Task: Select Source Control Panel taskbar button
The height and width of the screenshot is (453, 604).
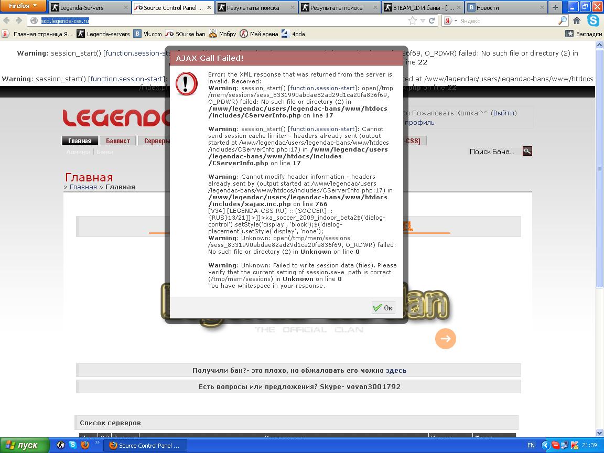Action: coord(146,445)
